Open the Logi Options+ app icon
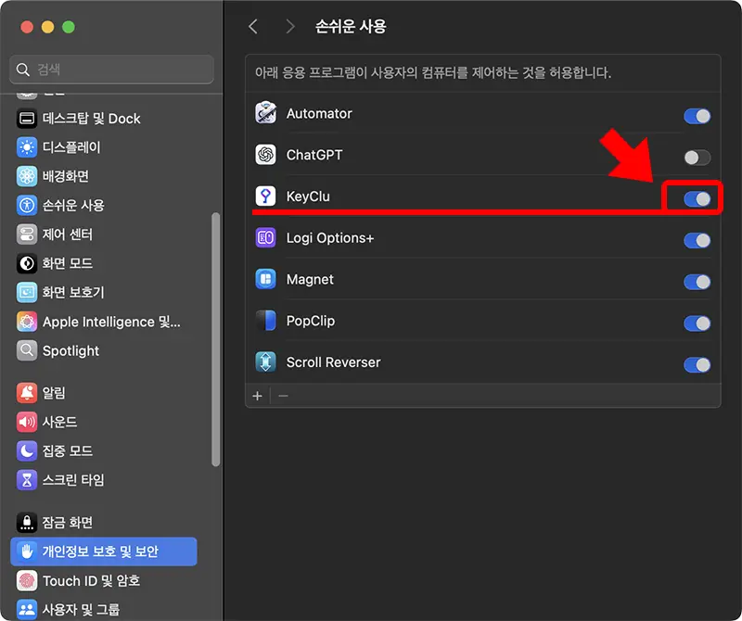The height and width of the screenshot is (621, 742). click(266, 239)
